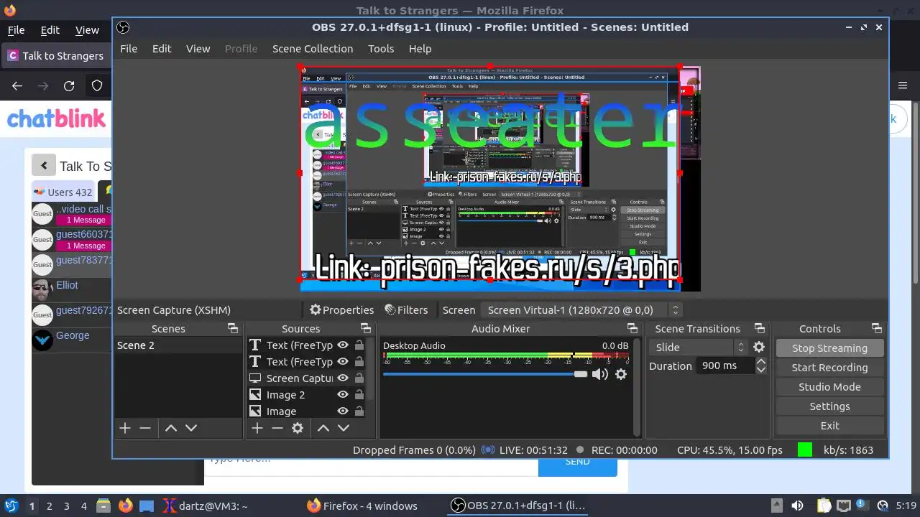This screenshot has width=920, height=517.
Task: Select the Talk to Strangers Firefox tab
Action: [56, 55]
